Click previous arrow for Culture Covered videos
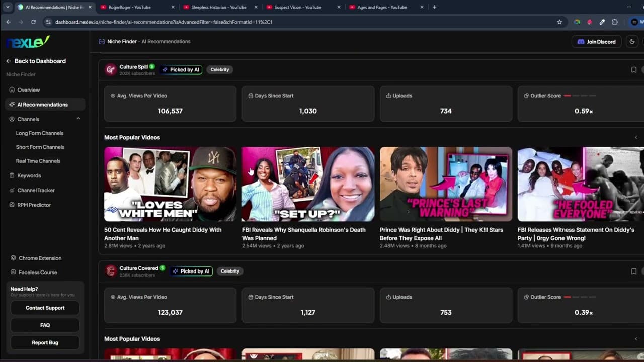Image resolution: width=644 pixels, height=362 pixels. (636, 339)
